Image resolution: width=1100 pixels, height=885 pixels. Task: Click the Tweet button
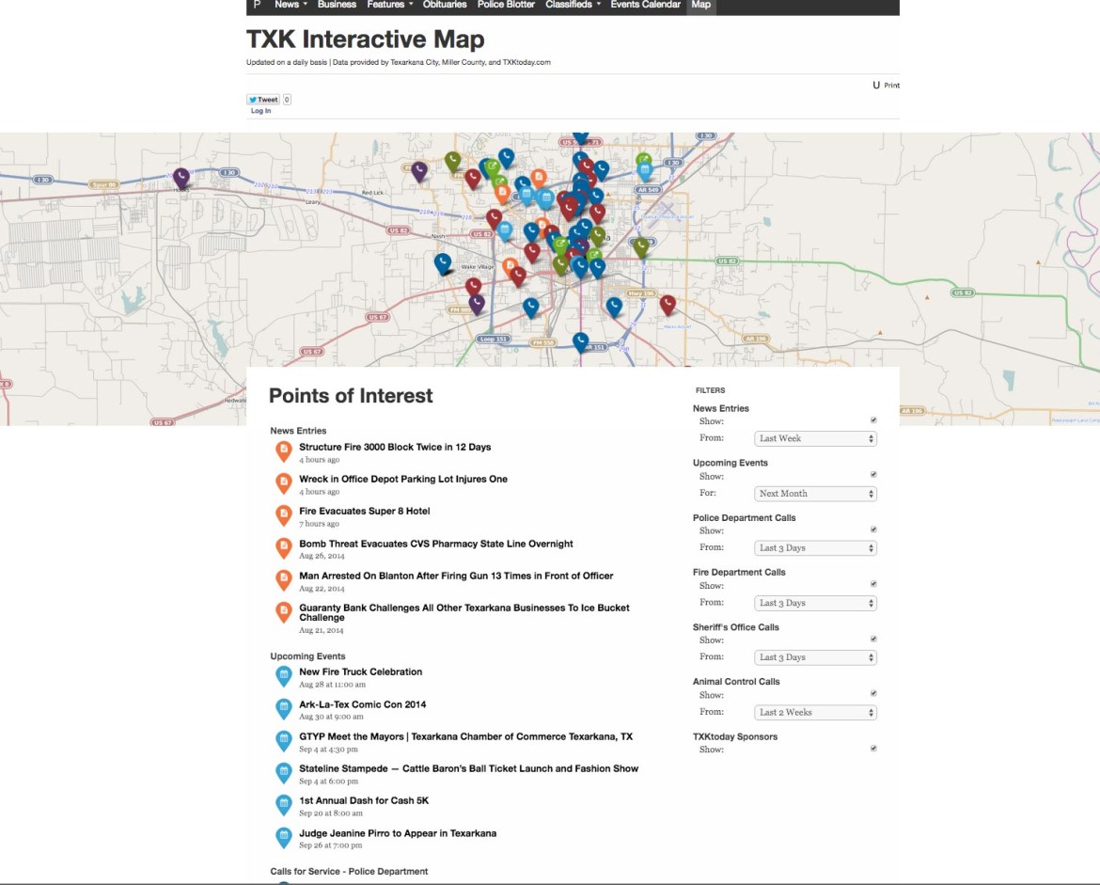(x=262, y=99)
